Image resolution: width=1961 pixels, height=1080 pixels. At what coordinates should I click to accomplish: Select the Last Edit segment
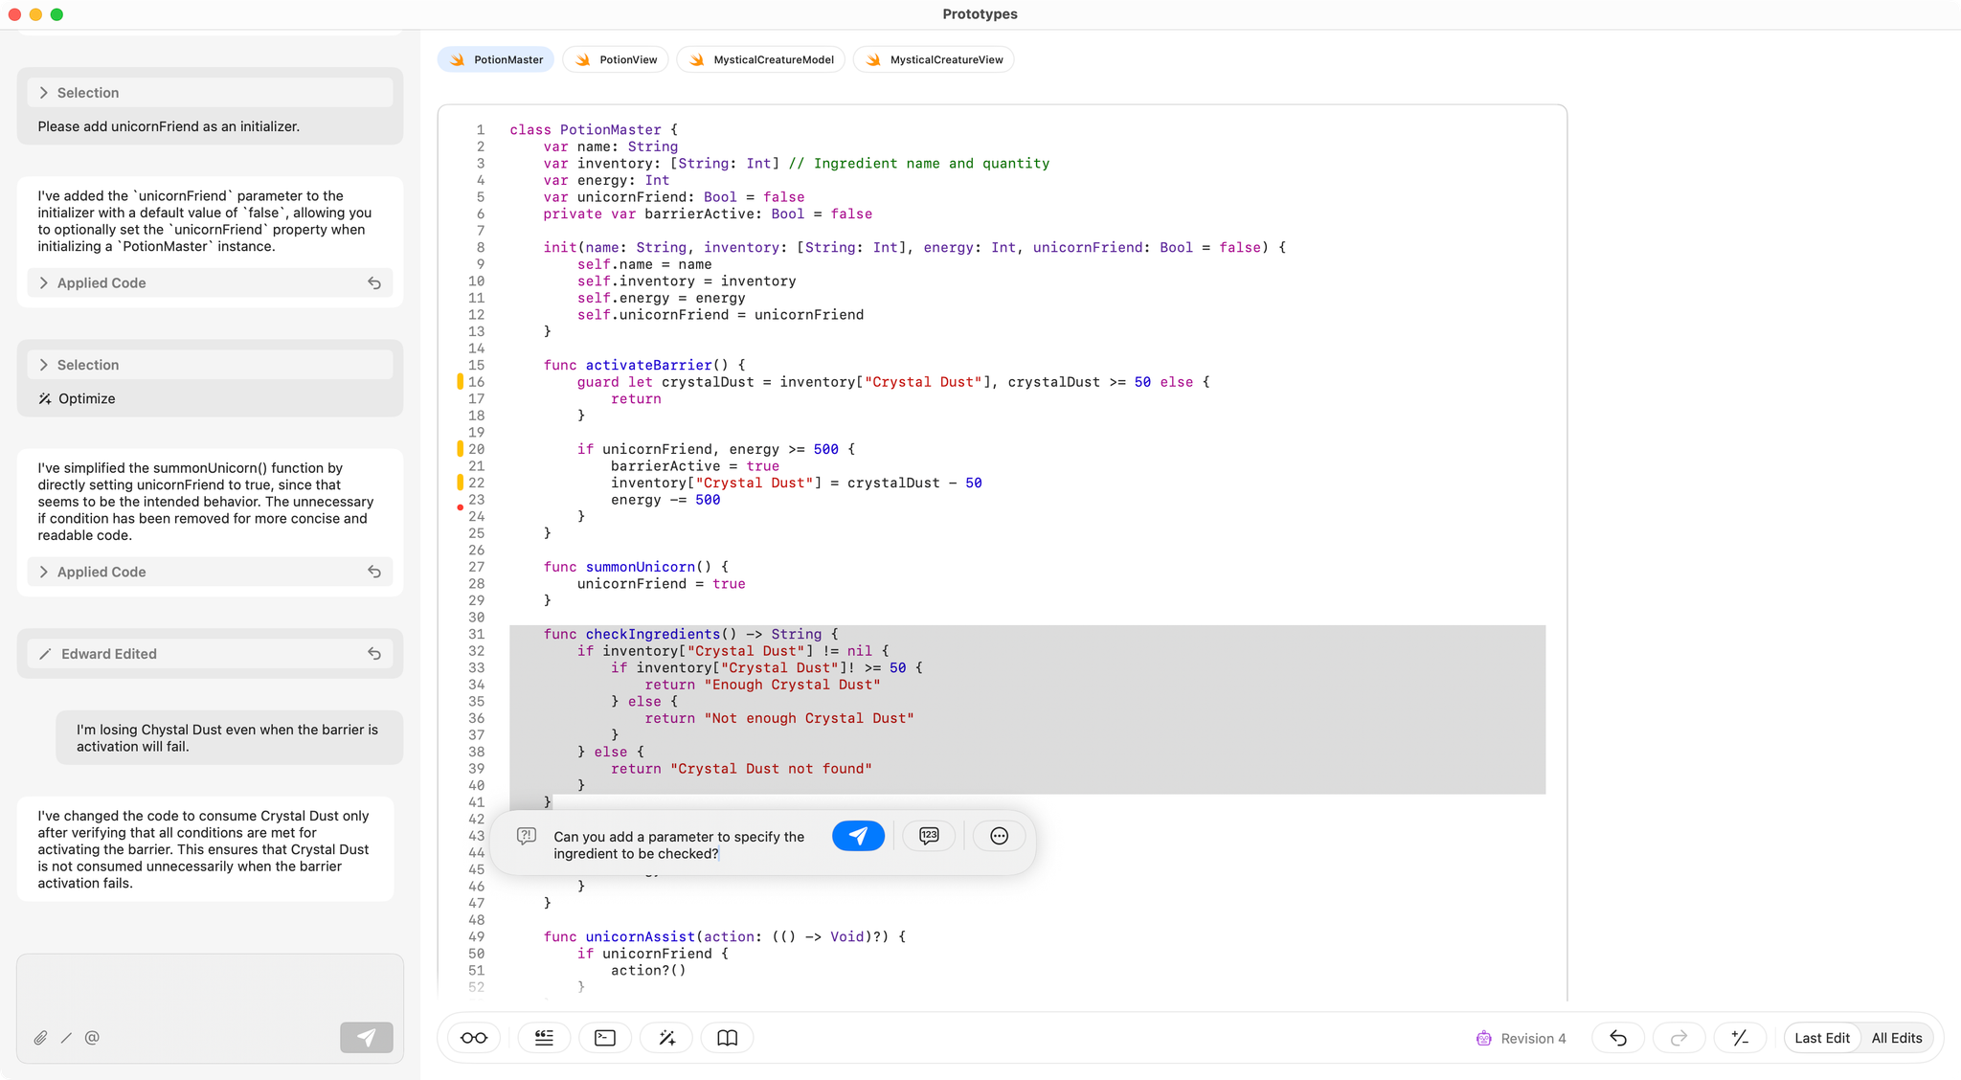coord(1821,1038)
